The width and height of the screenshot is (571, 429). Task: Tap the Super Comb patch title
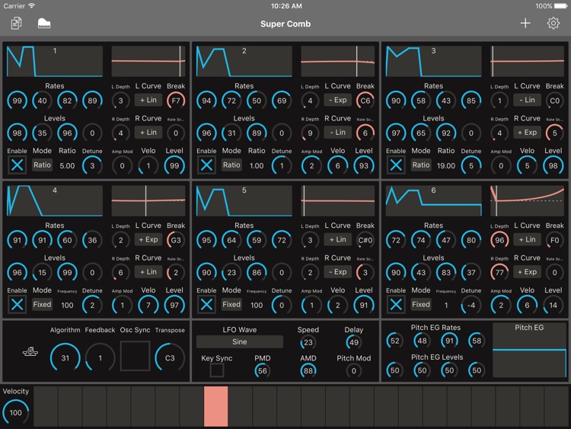pos(285,24)
